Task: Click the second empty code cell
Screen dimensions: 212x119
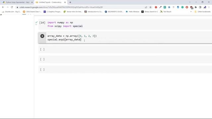Action: pyautogui.click(x=125, y=59)
